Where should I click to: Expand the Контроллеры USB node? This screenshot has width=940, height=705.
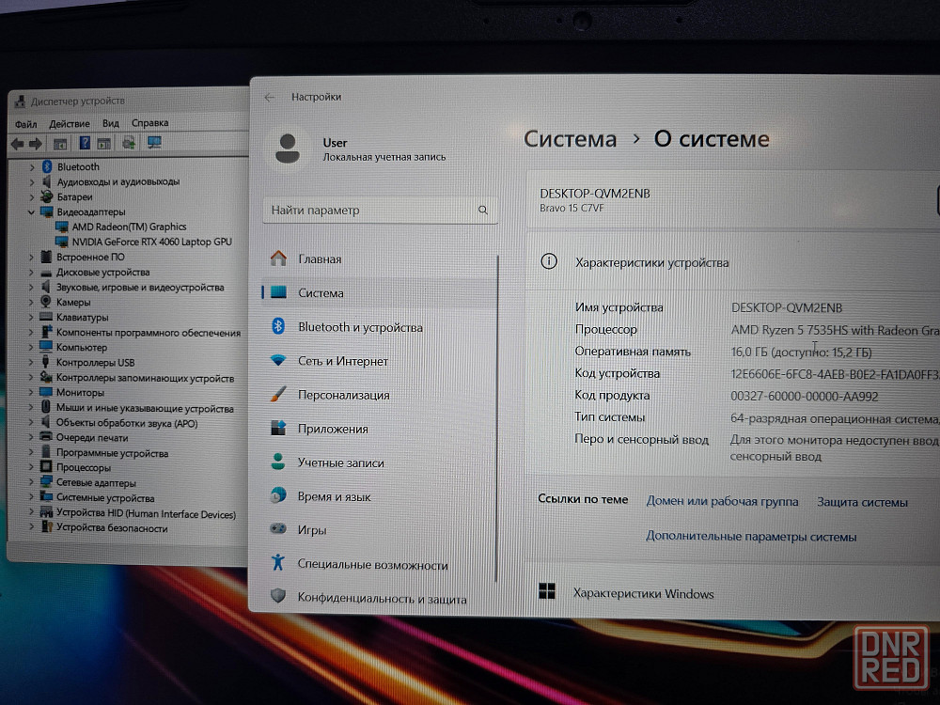point(31,362)
